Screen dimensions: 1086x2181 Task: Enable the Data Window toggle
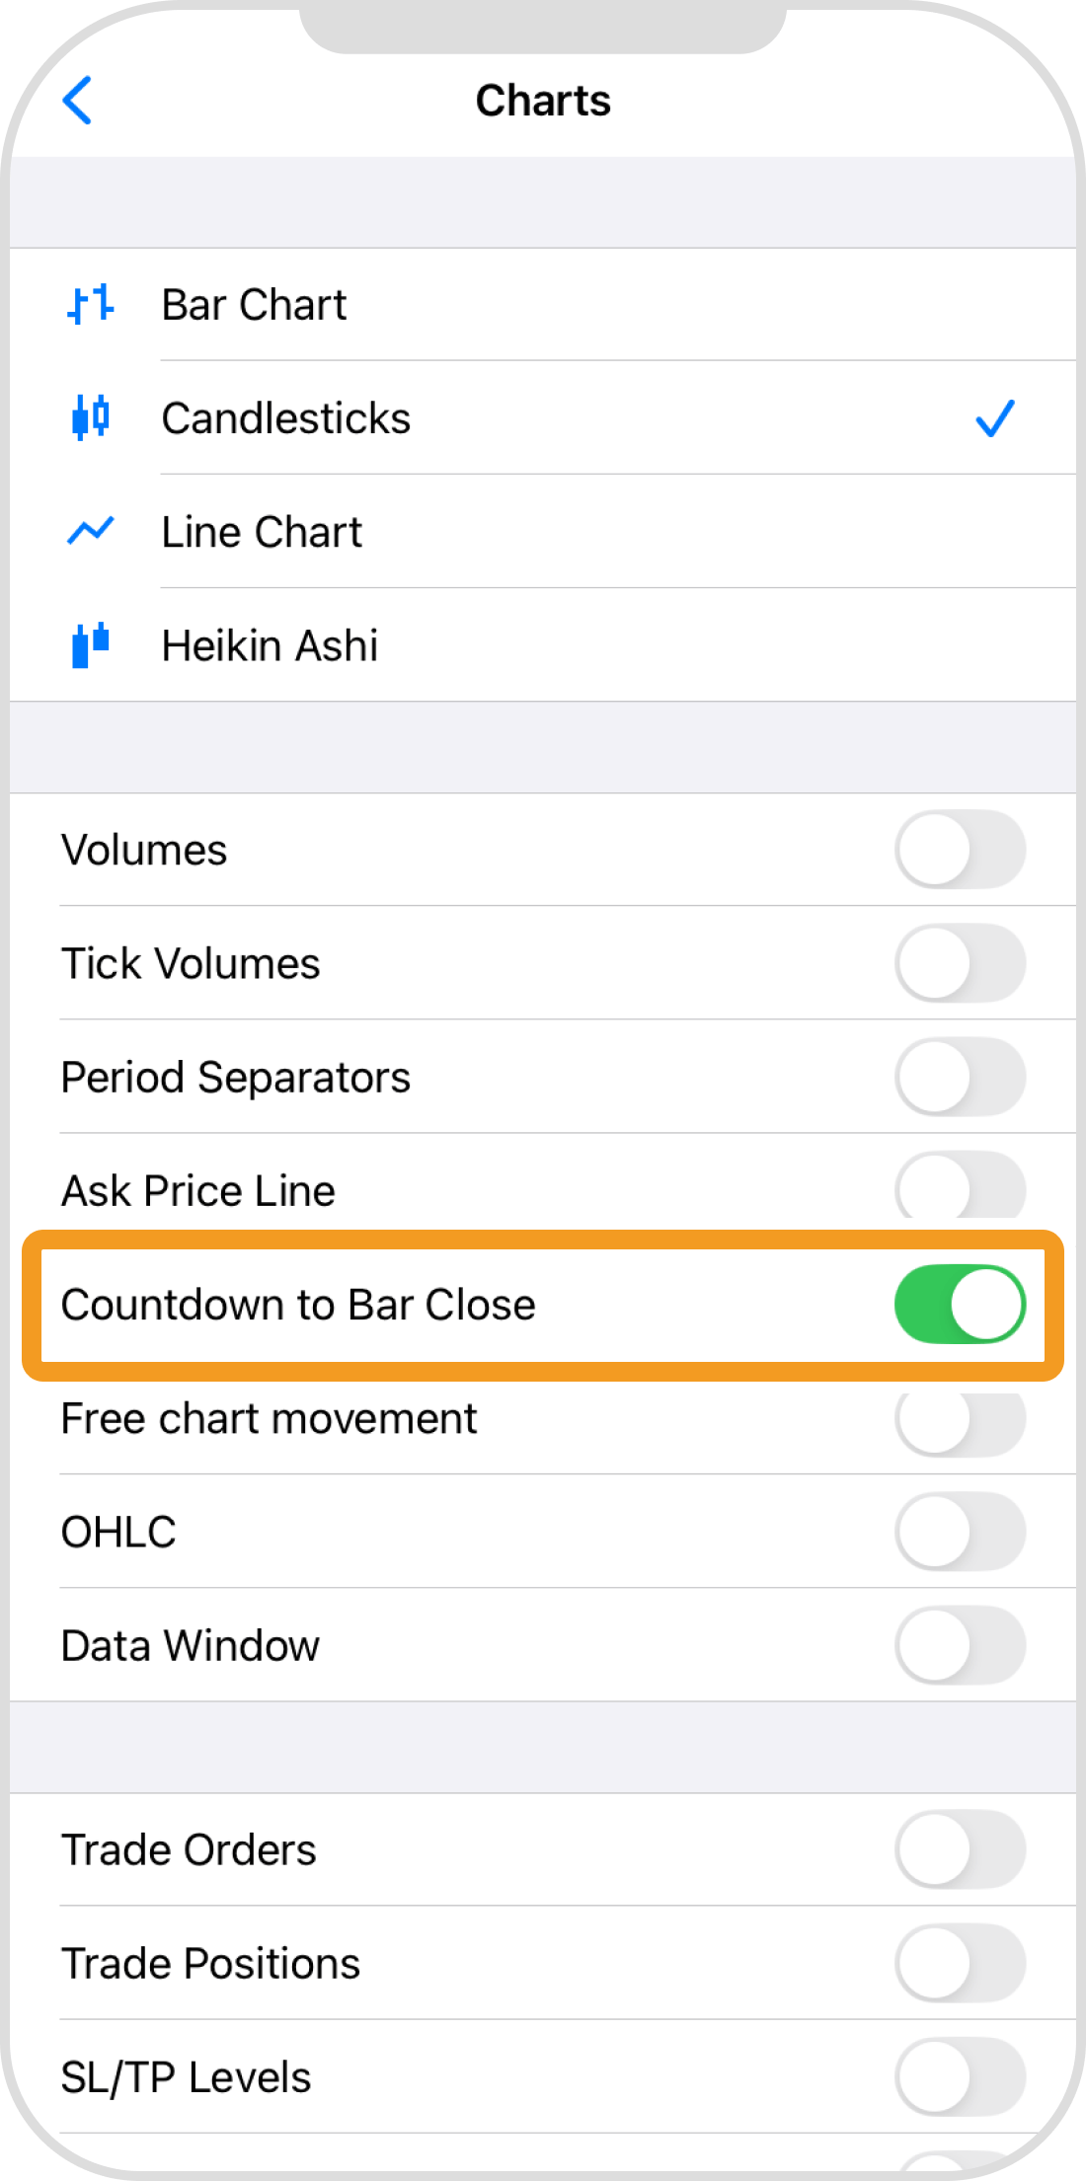coord(960,1645)
